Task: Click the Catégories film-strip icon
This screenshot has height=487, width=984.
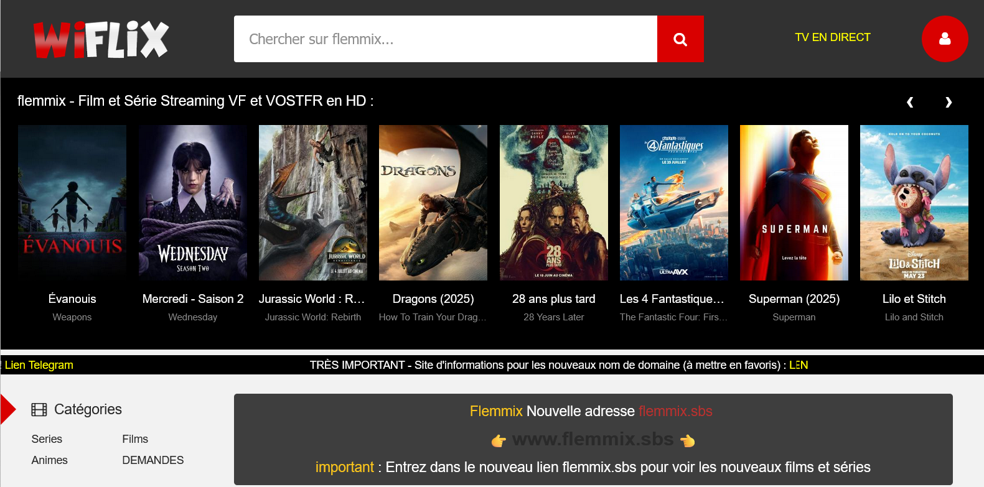Action: coord(39,409)
